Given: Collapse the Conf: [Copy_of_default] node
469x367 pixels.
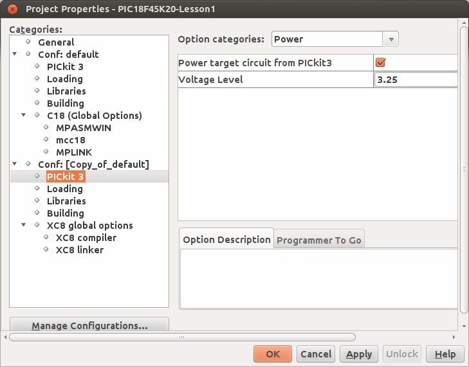Looking at the screenshot, I should [14, 164].
